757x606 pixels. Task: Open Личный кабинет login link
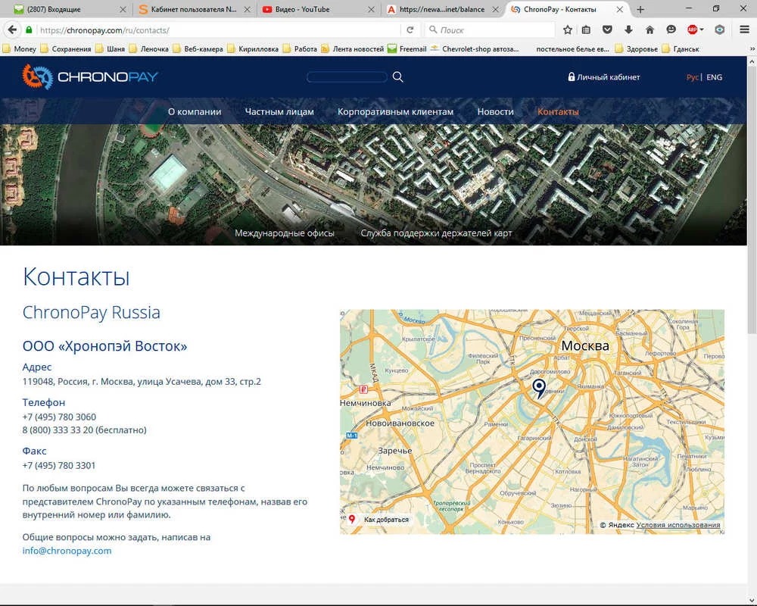pos(603,77)
